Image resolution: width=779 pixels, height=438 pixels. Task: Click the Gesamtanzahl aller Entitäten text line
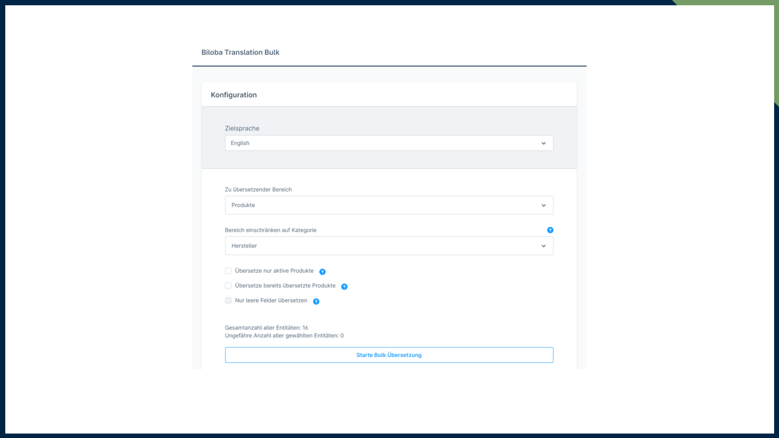coord(266,328)
